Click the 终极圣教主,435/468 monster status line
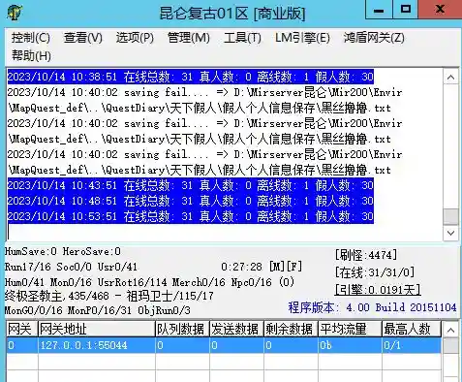462x382 pixels. 109,296
